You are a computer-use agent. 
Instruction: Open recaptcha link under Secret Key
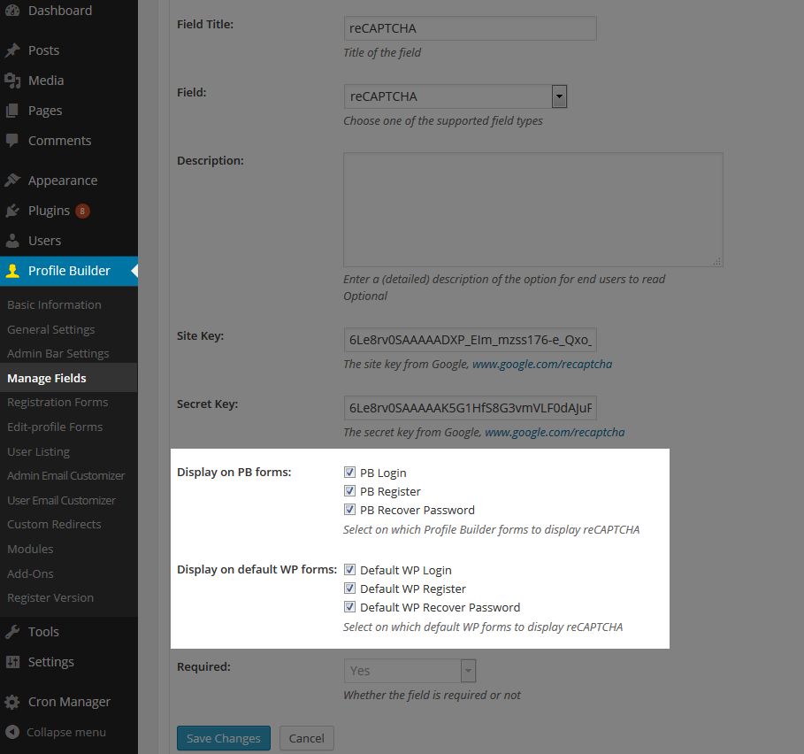pyautogui.click(x=555, y=433)
